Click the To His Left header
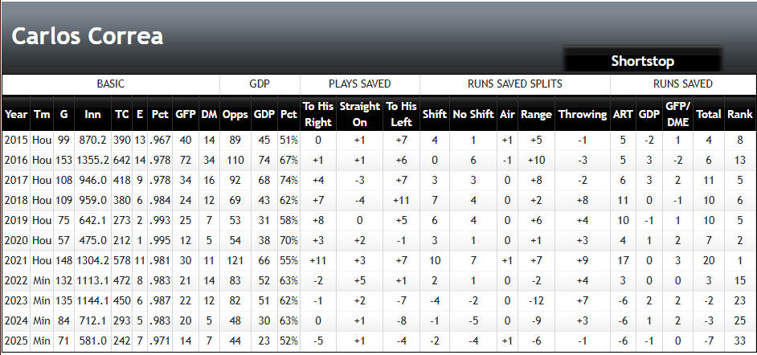Image resolution: width=757 pixels, height=355 pixels. 401,114
